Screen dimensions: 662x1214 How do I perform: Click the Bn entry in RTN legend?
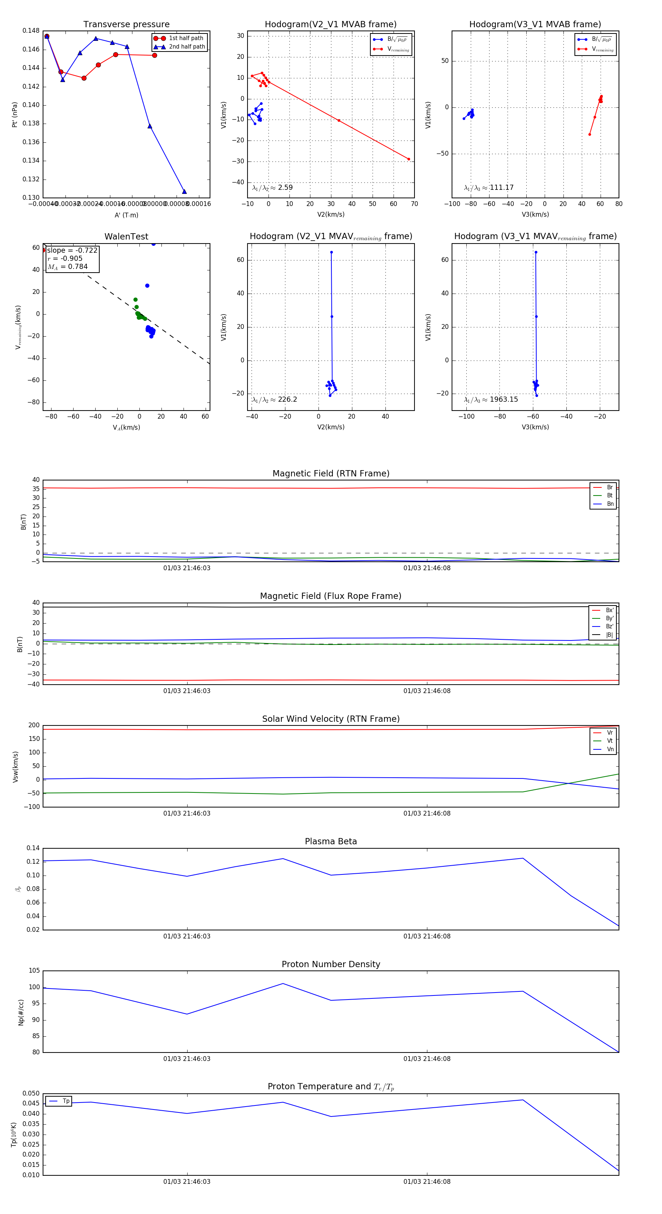pyautogui.click(x=610, y=504)
